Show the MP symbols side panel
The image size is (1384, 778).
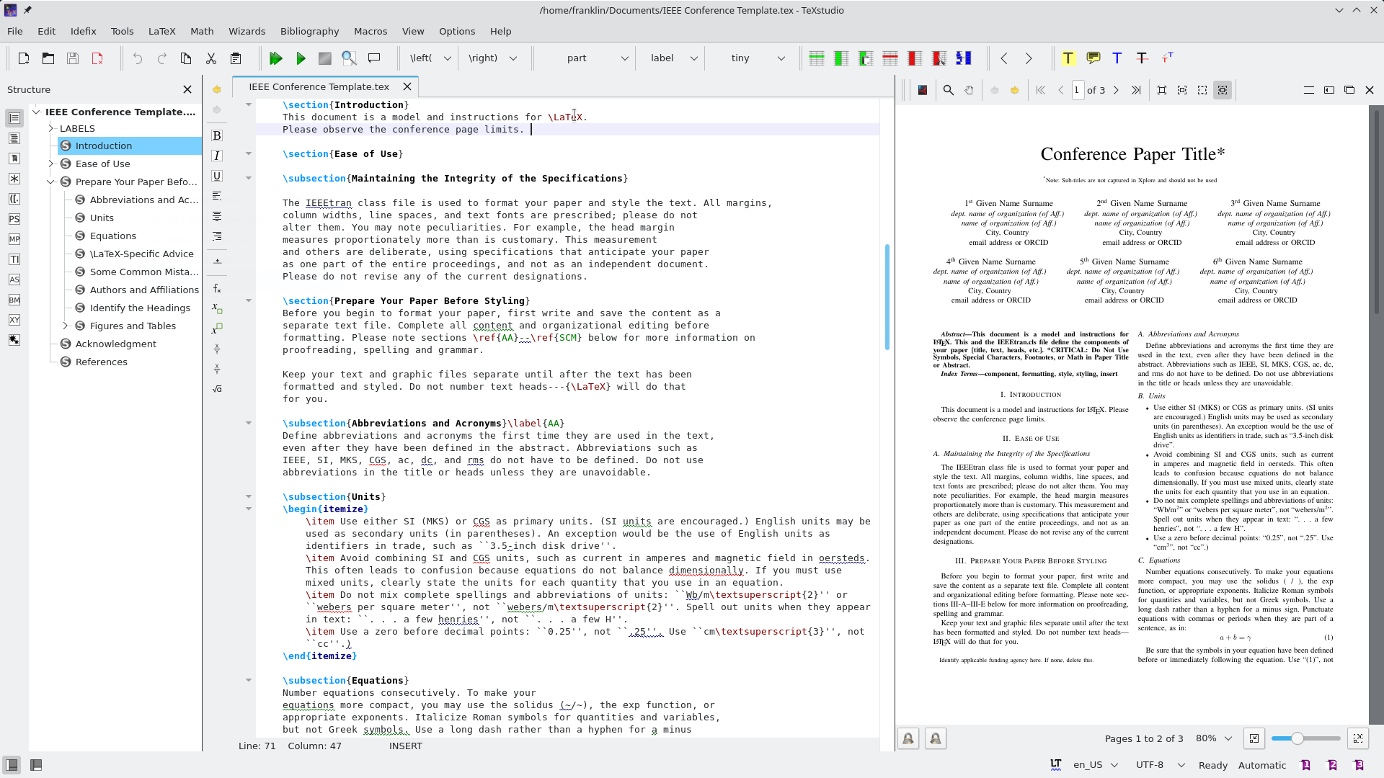click(14, 239)
